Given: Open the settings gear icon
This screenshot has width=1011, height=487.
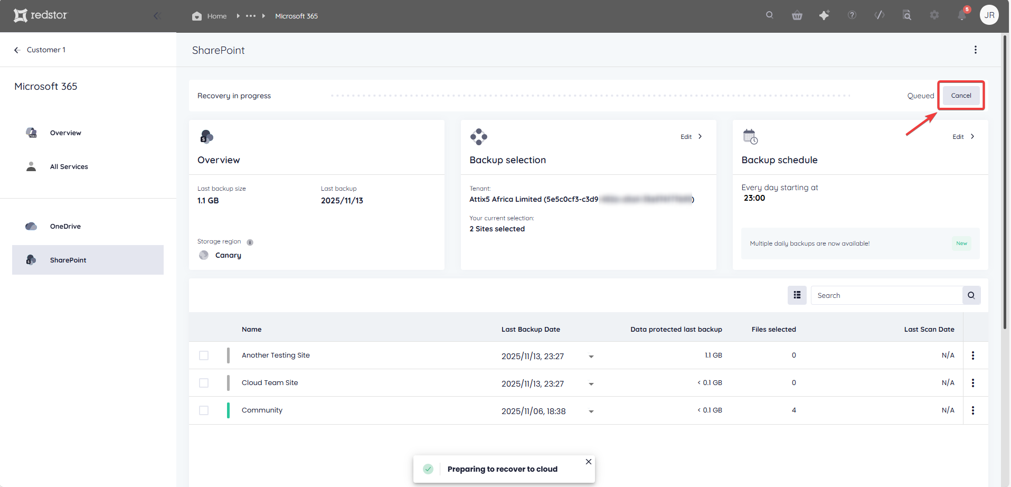Looking at the screenshot, I should [934, 15].
